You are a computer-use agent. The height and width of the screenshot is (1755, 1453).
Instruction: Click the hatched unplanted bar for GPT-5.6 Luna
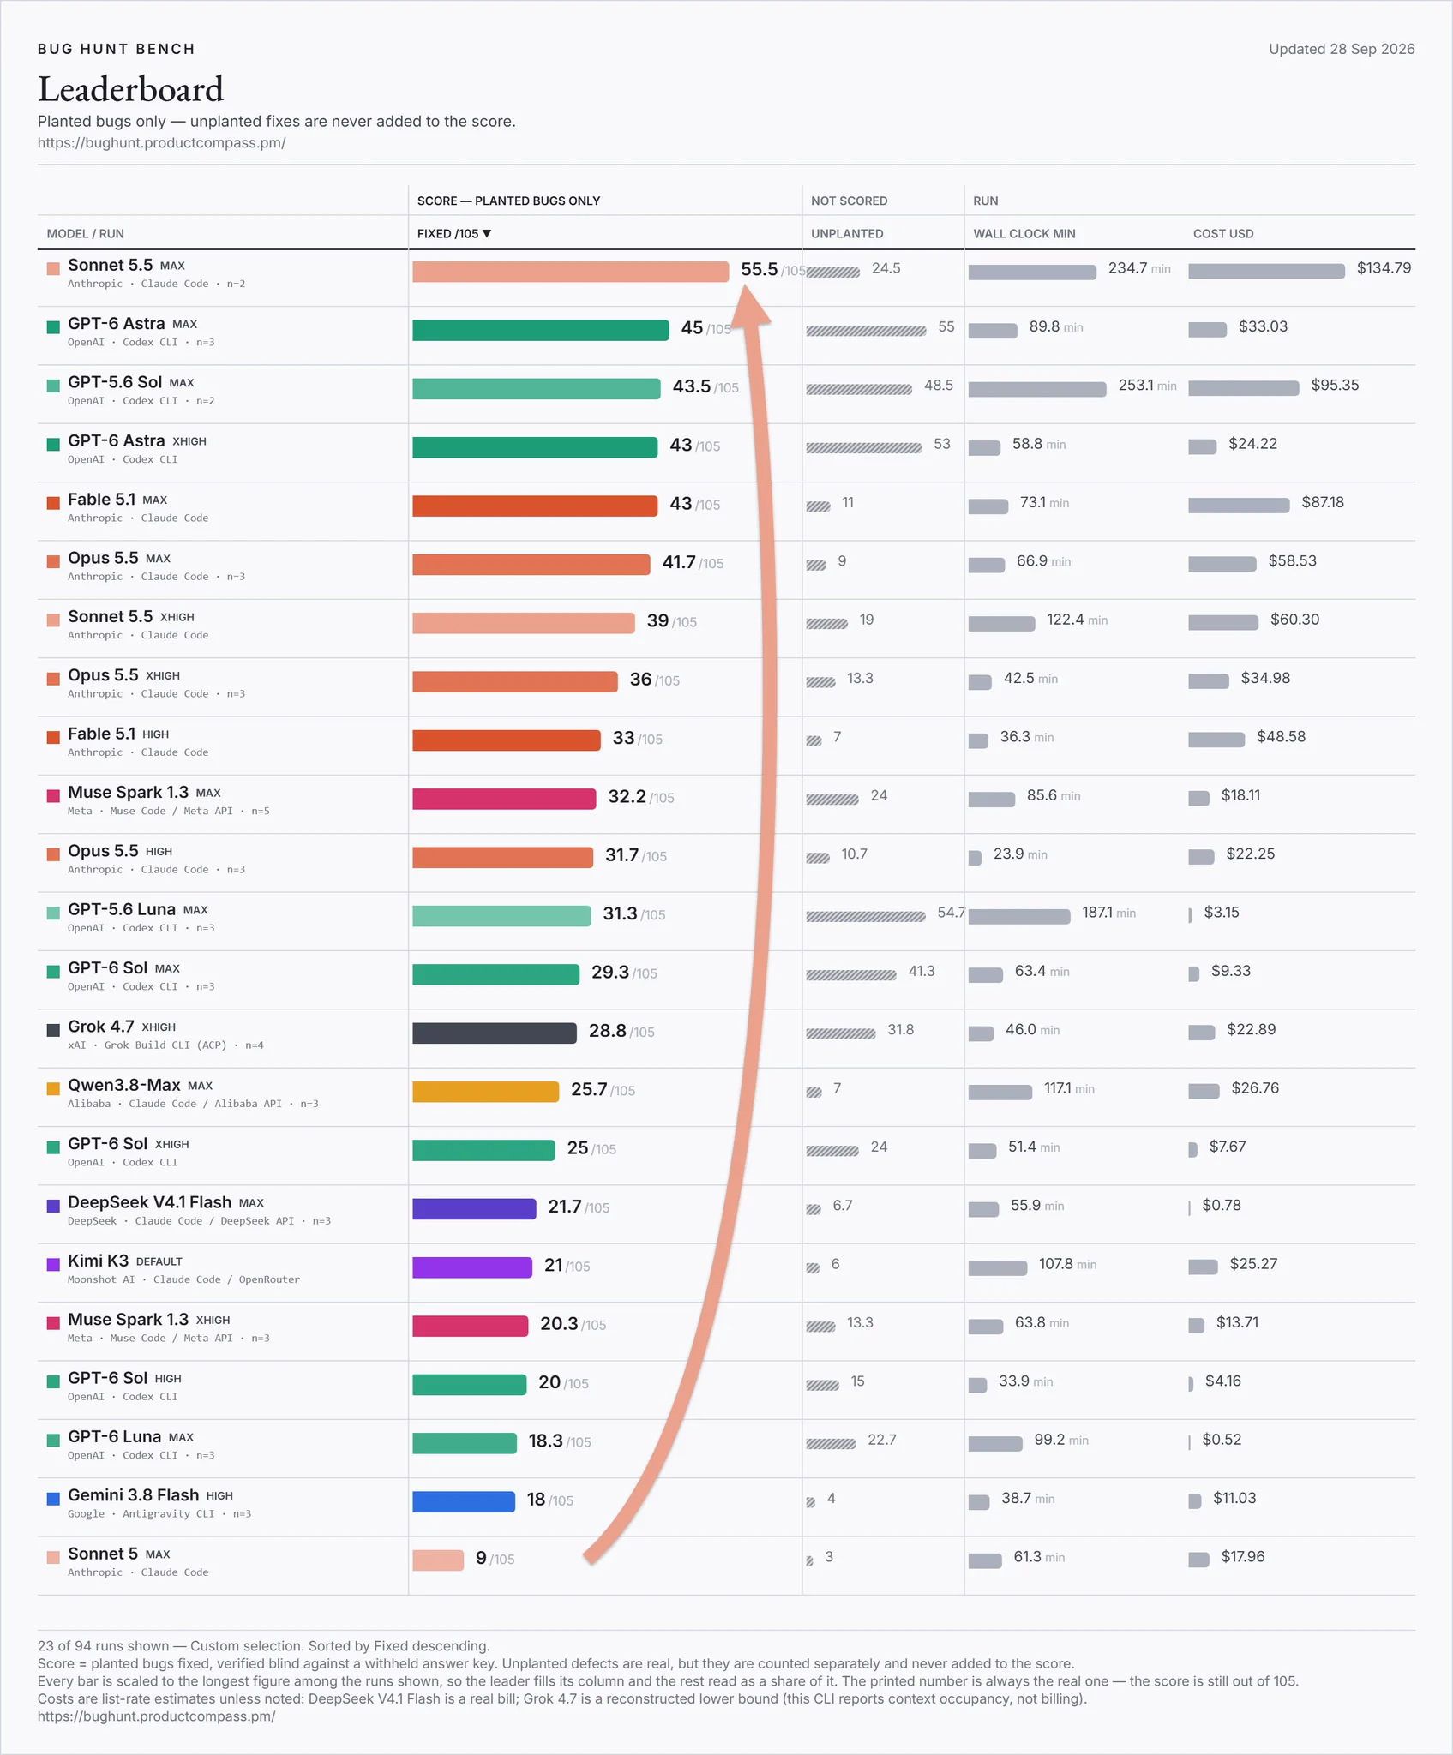[866, 916]
